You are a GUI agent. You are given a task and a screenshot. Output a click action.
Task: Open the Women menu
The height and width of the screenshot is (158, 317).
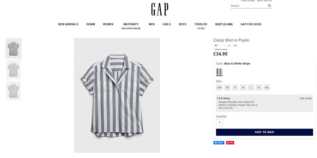108,24
